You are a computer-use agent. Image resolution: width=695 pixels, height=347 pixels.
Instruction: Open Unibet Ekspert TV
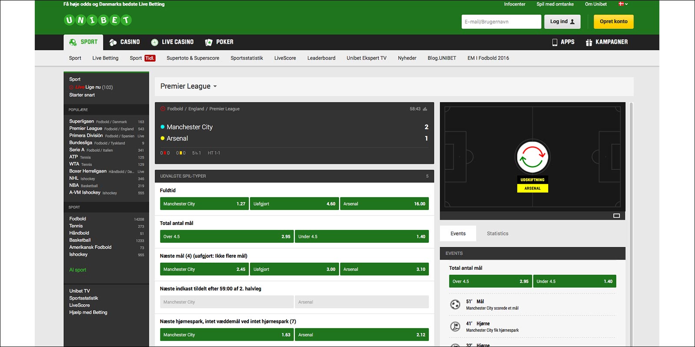tap(367, 58)
